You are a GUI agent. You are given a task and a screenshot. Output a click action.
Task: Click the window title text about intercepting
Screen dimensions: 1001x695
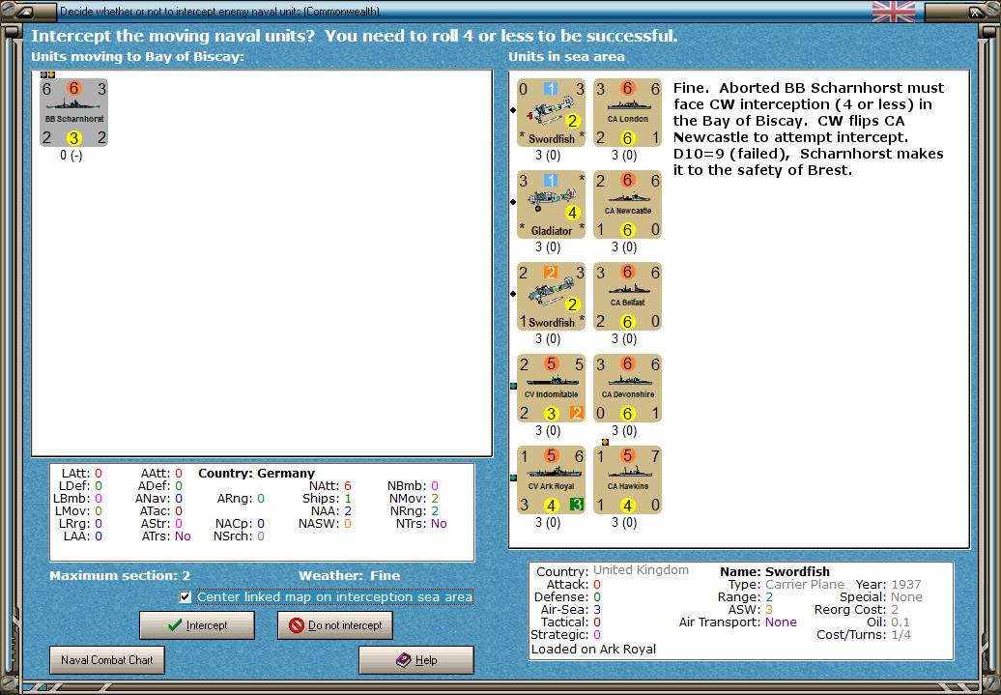220,12
